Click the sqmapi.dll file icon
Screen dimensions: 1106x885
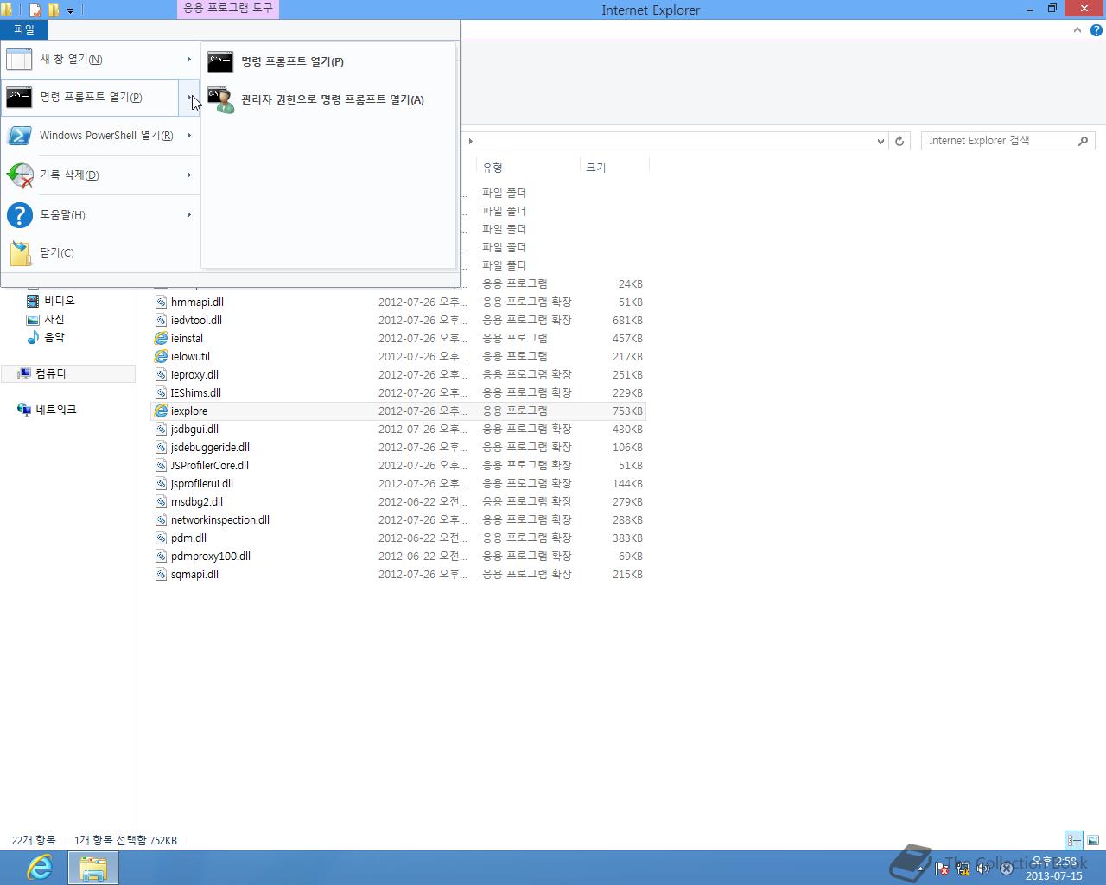click(x=161, y=575)
